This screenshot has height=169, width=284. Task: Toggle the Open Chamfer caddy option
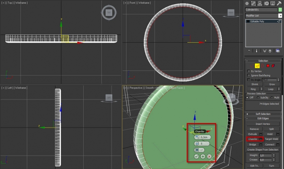tap(199, 150)
